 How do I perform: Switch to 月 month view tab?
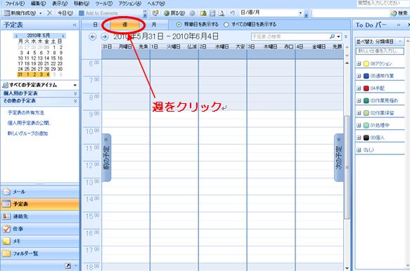(154, 25)
